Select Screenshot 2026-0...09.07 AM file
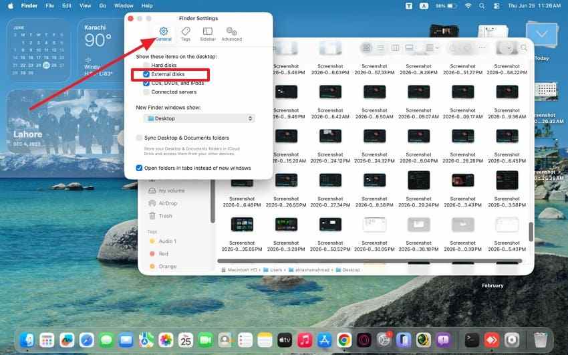This screenshot has height=355, width=568. [418, 92]
